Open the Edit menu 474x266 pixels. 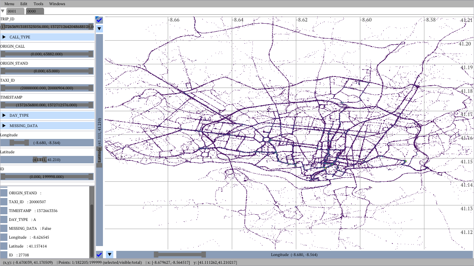point(24,4)
